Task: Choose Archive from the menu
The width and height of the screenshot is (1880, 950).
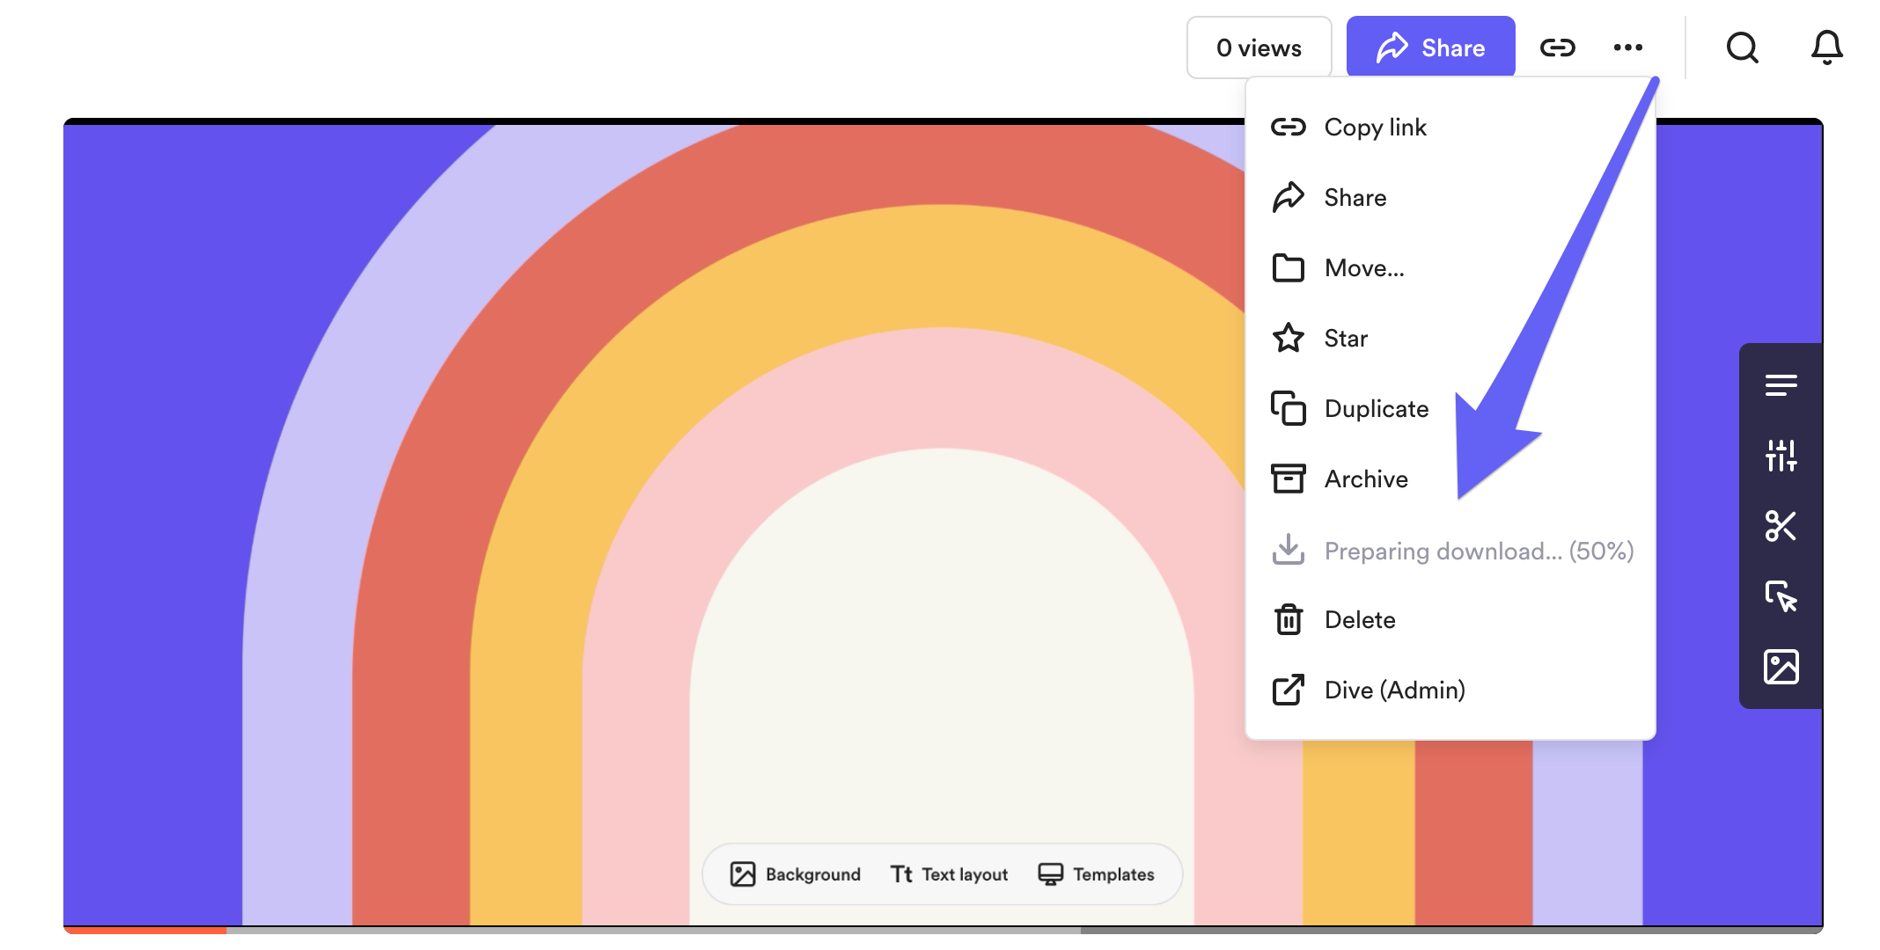Action: pyautogui.click(x=1450, y=479)
